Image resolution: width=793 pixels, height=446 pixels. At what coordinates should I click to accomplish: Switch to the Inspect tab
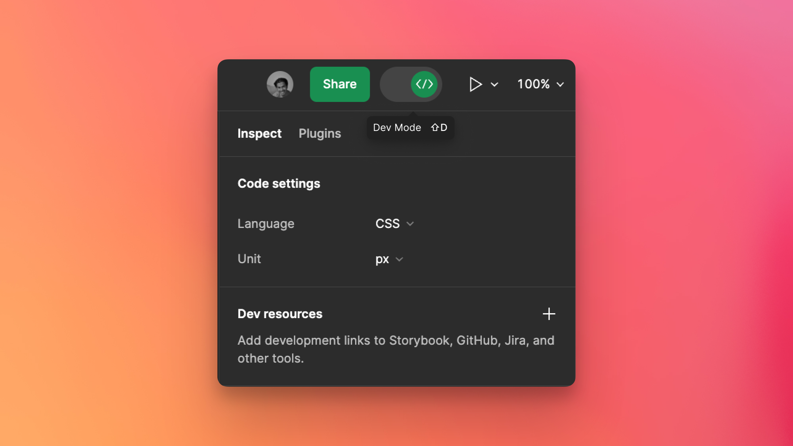pos(259,133)
